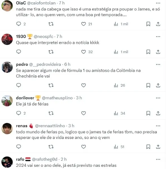Open pedro's profile picture
Screen dimensions: 166x169
tap(7, 67)
